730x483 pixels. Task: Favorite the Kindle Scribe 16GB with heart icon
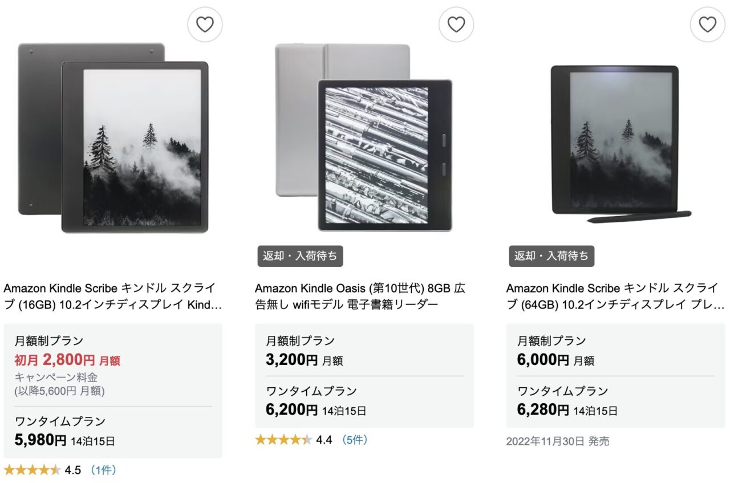205,25
